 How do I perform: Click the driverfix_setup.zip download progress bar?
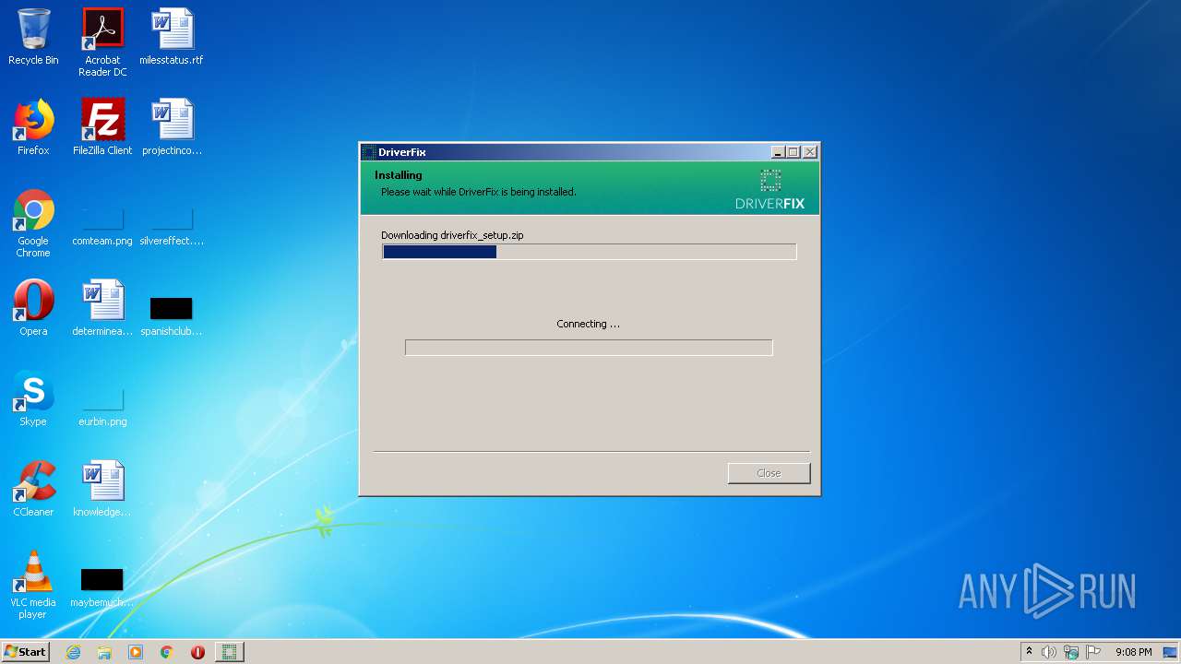coord(589,252)
